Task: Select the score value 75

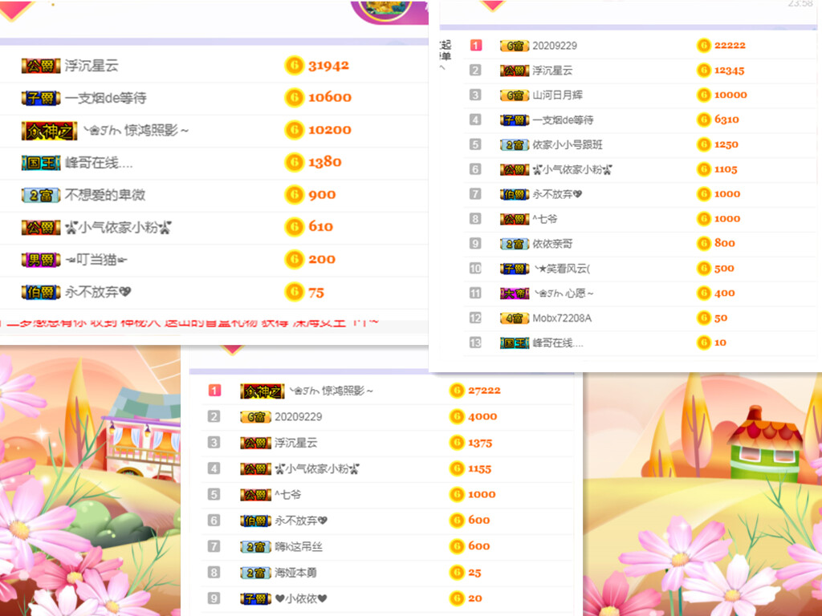Action: [x=316, y=292]
